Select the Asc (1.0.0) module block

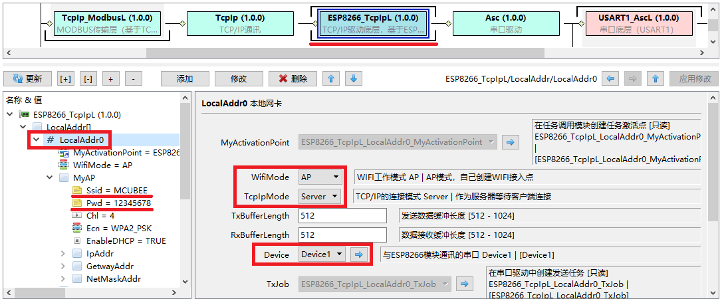496,23
